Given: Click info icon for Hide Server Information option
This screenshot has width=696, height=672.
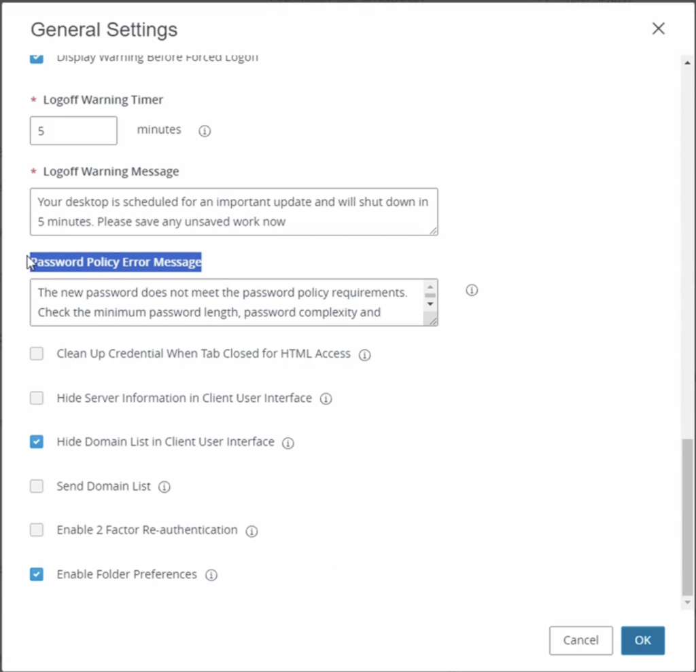Looking at the screenshot, I should coord(326,398).
